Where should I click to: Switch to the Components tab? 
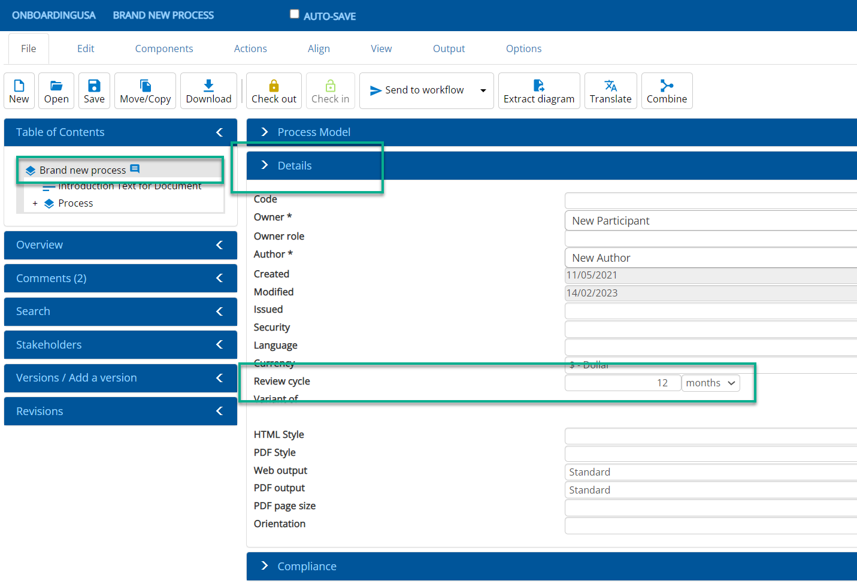pyautogui.click(x=164, y=49)
